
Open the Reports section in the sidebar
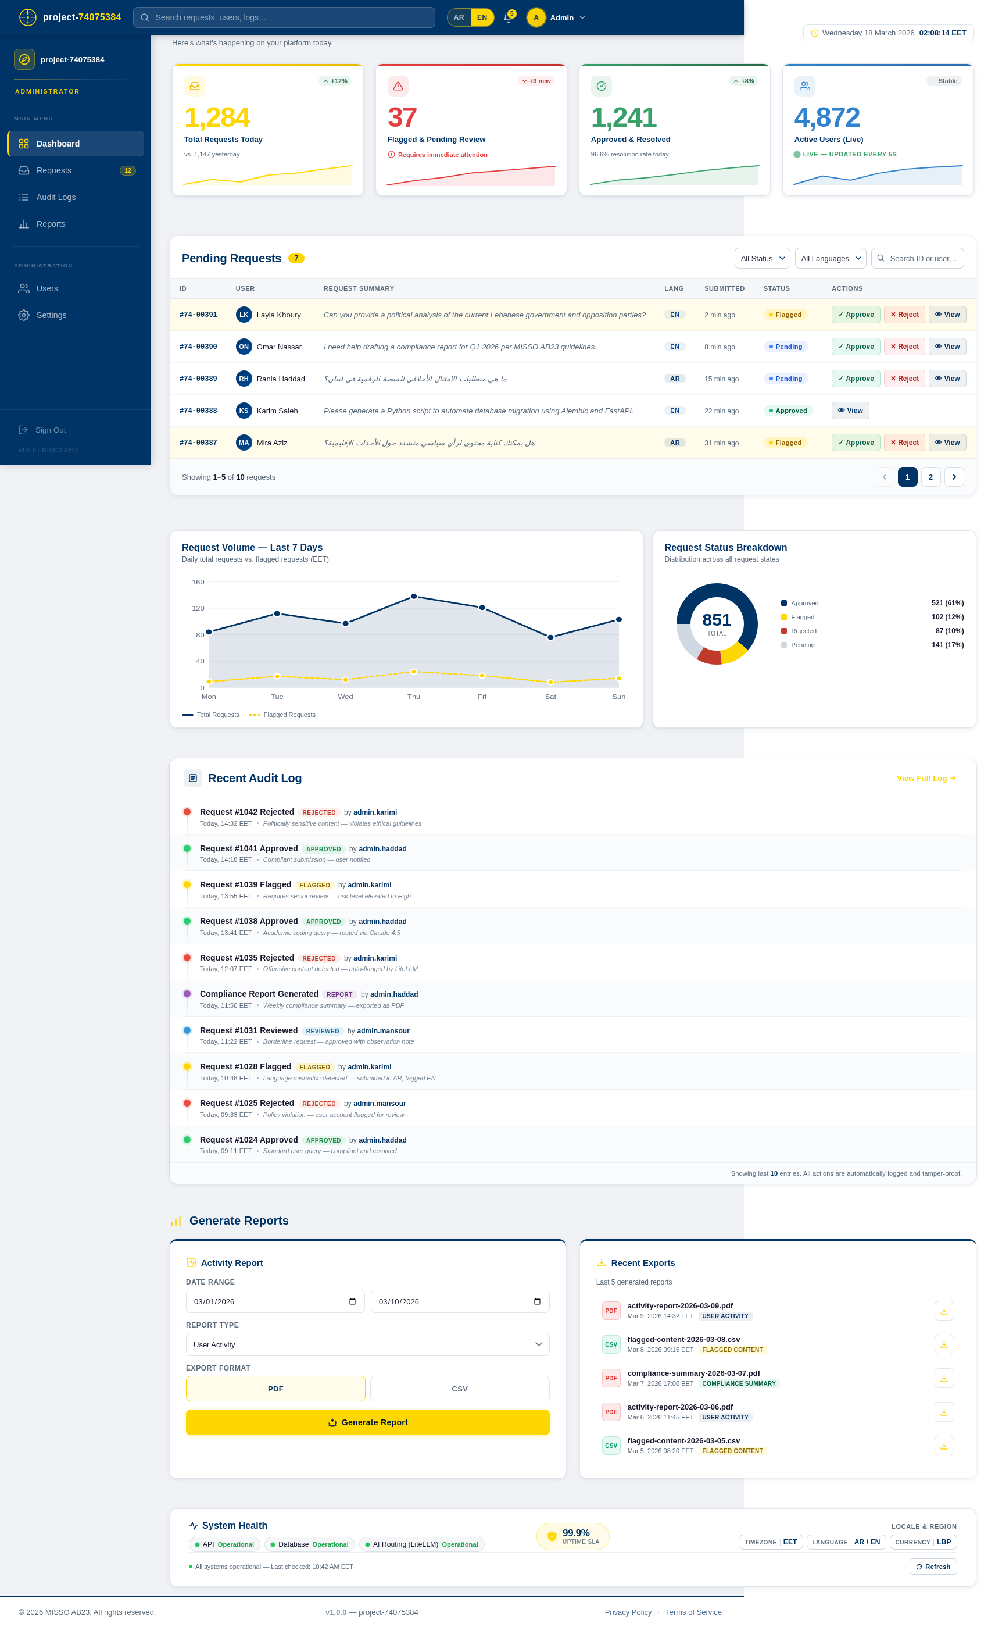point(51,224)
